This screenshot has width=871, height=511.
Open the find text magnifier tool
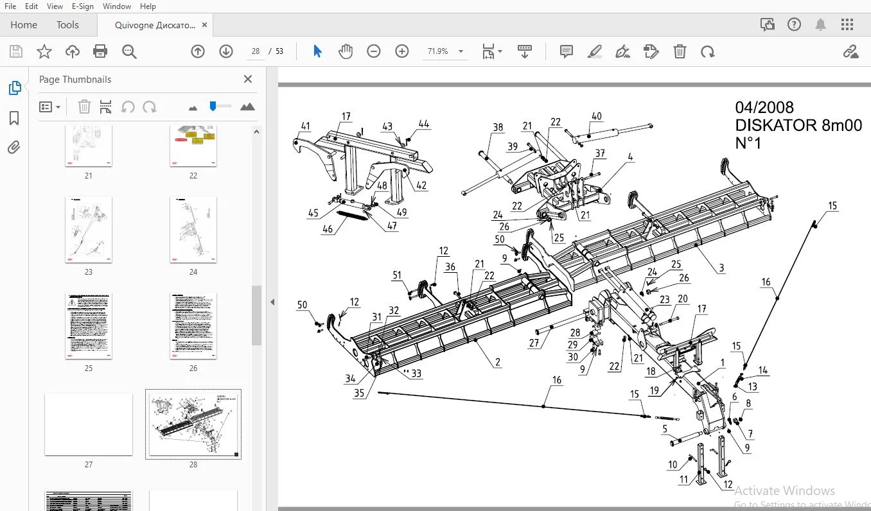click(x=129, y=51)
